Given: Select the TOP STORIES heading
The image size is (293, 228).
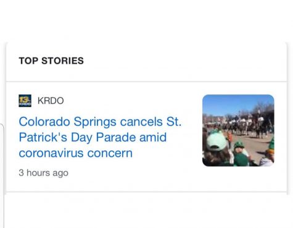Looking at the screenshot, I should coord(51,61).
